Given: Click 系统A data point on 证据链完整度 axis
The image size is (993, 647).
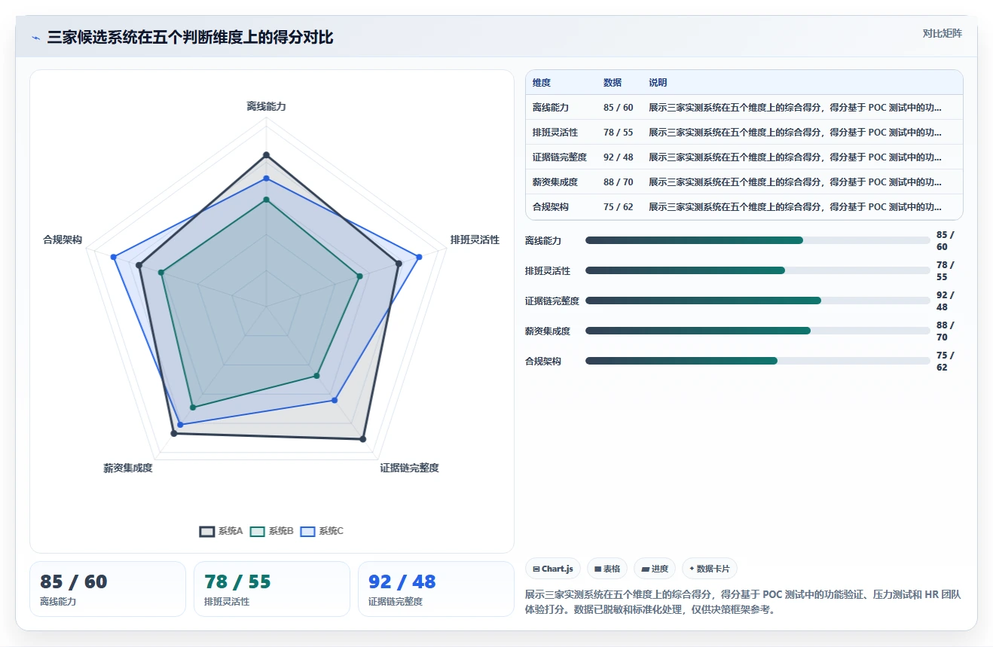Looking at the screenshot, I should click(363, 438).
